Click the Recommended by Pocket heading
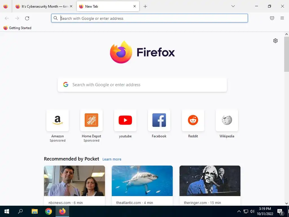The image size is (289, 217). (x=71, y=159)
